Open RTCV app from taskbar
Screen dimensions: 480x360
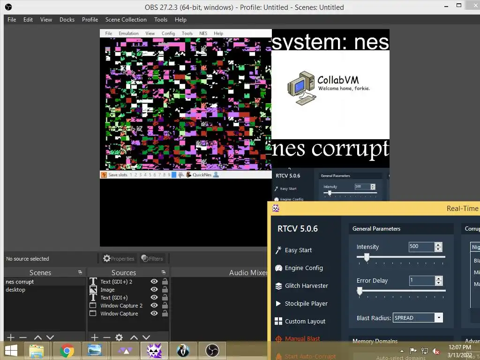(154, 351)
